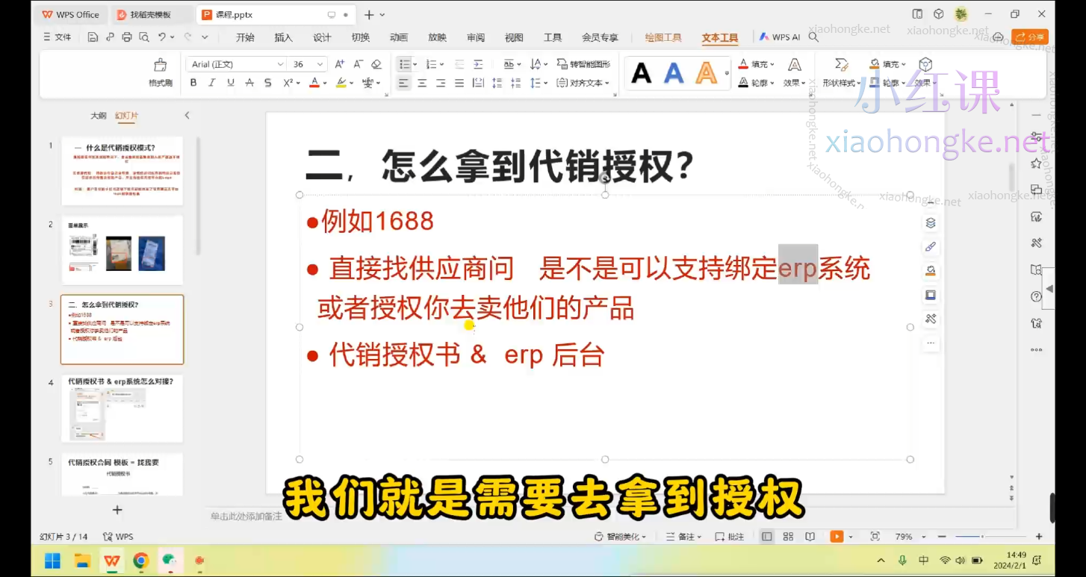Apply bold formatting to text
This screenshot has width=1086, height=577.
tap(193, 83)
